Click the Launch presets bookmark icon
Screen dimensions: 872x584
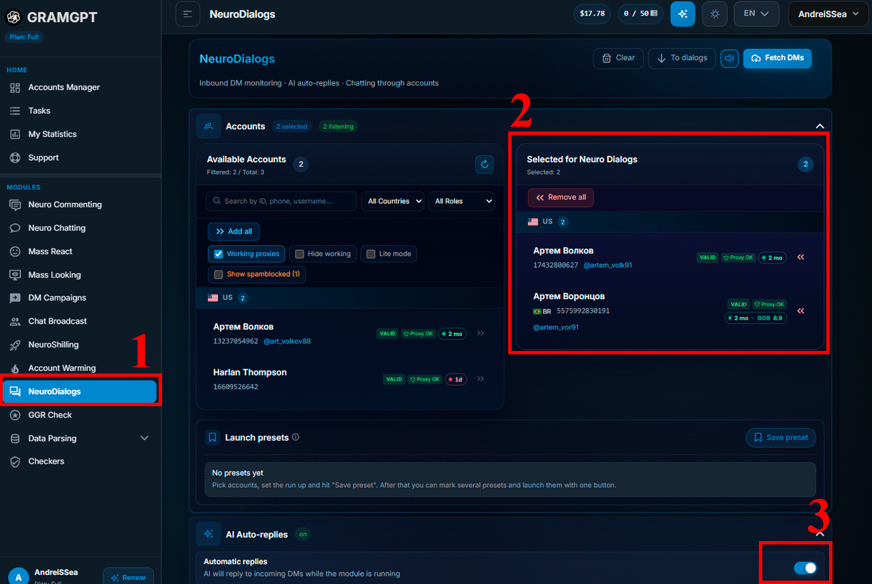click(213, 437)
